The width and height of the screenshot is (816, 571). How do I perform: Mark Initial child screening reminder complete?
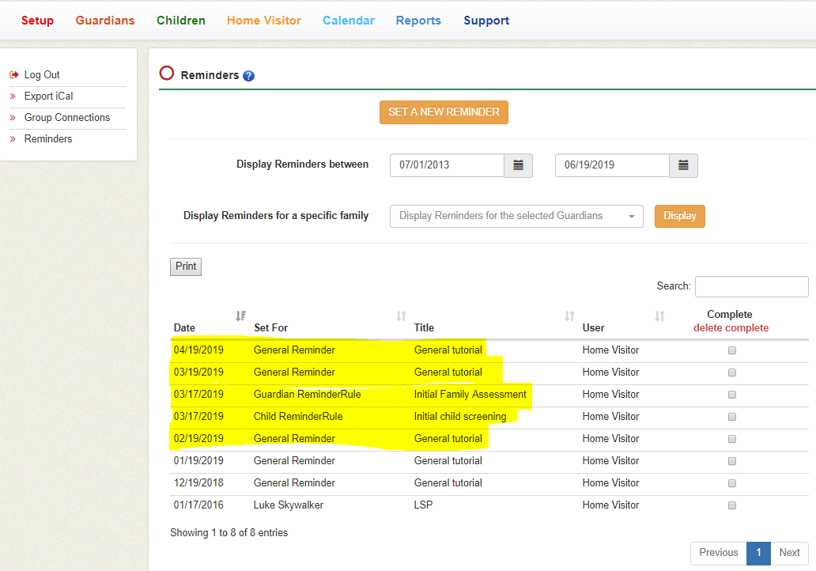click(x=732, y=417)
